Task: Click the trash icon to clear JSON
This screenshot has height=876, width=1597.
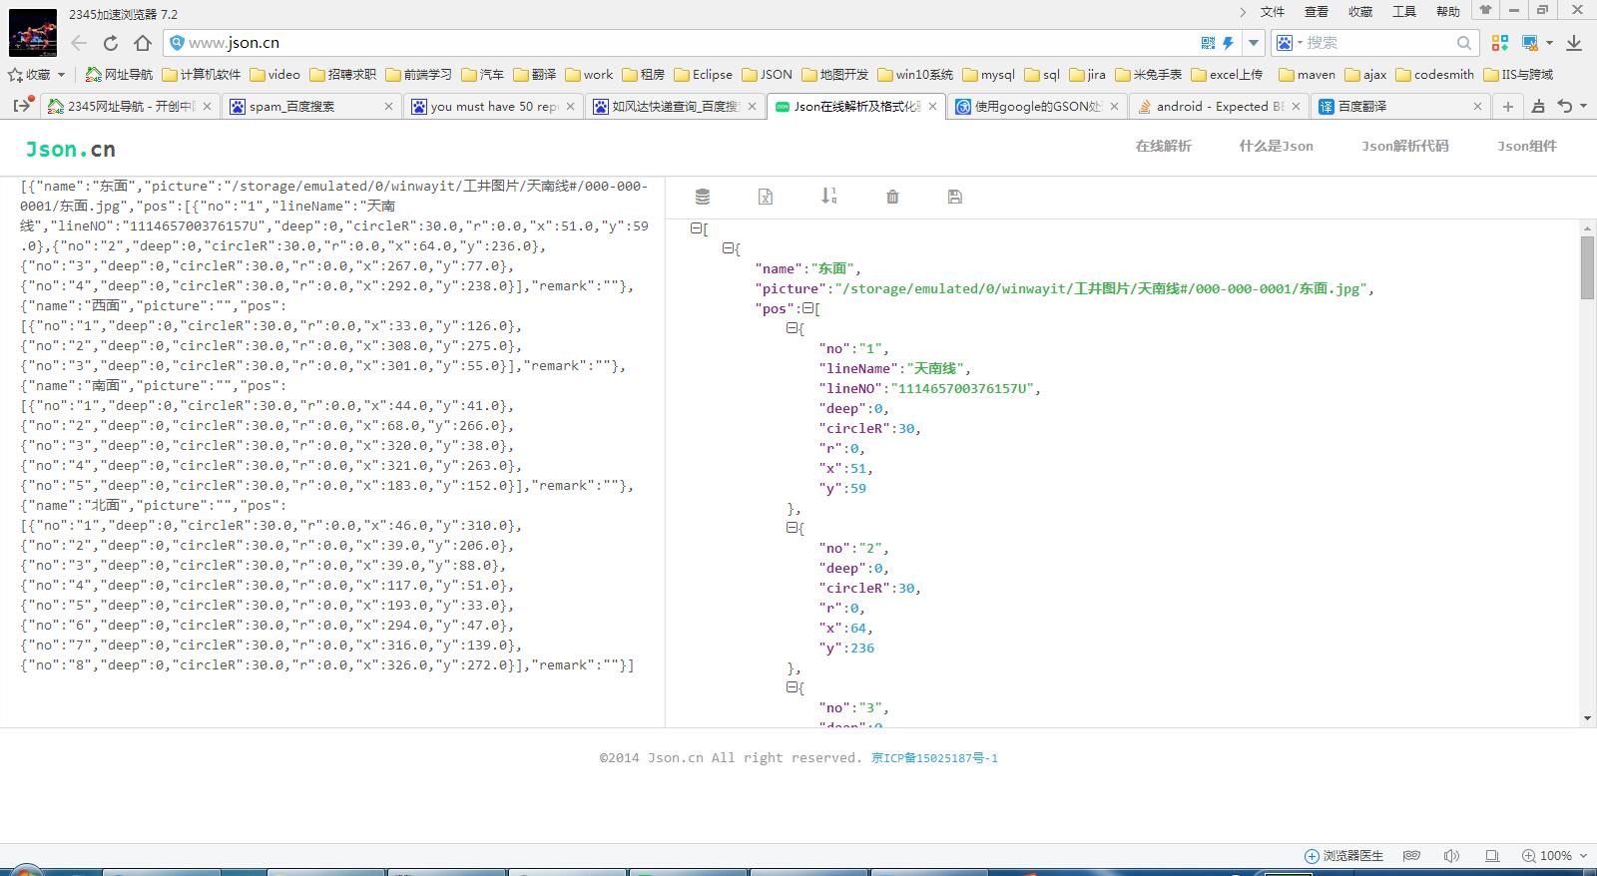Action: click(892, 197)
